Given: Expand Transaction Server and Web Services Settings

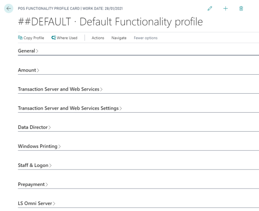Looking at the screenshot, I should [69, 108].
